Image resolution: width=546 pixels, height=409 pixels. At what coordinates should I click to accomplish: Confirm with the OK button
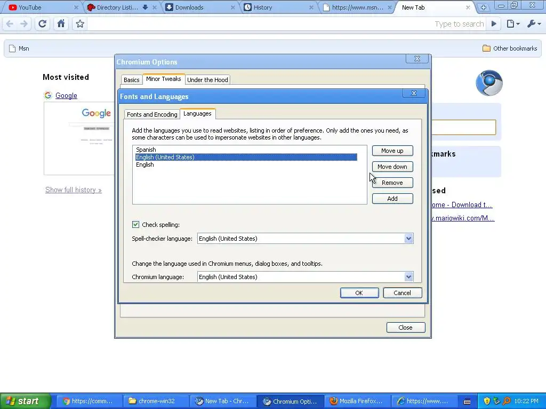(359, 293)
